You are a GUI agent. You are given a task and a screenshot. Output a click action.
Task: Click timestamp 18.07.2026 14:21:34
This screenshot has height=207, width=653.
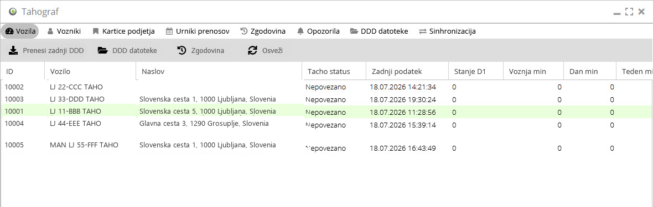(403, 87)
